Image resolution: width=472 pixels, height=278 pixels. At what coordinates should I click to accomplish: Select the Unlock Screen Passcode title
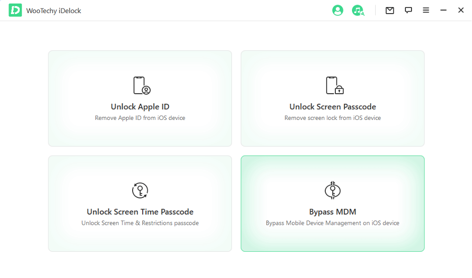[x=332, y=107]
